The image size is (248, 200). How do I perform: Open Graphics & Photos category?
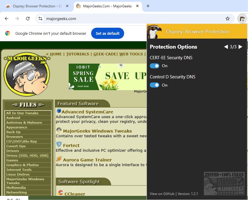(x=22, y=165)
